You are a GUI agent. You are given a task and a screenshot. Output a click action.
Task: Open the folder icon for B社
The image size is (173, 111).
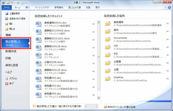(108, 55)
